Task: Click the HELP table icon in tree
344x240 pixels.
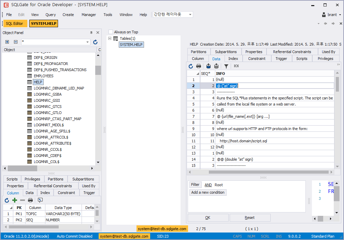Action: 29,82
